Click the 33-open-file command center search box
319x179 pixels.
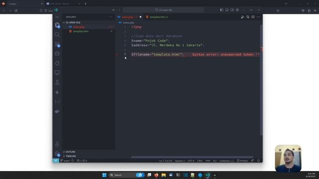click(x=163, y=10)
